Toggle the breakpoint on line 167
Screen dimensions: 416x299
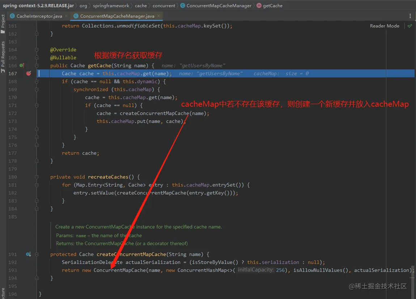click(x=29, y=73)
